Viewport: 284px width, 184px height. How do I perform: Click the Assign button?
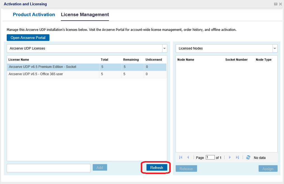point(268,169)
